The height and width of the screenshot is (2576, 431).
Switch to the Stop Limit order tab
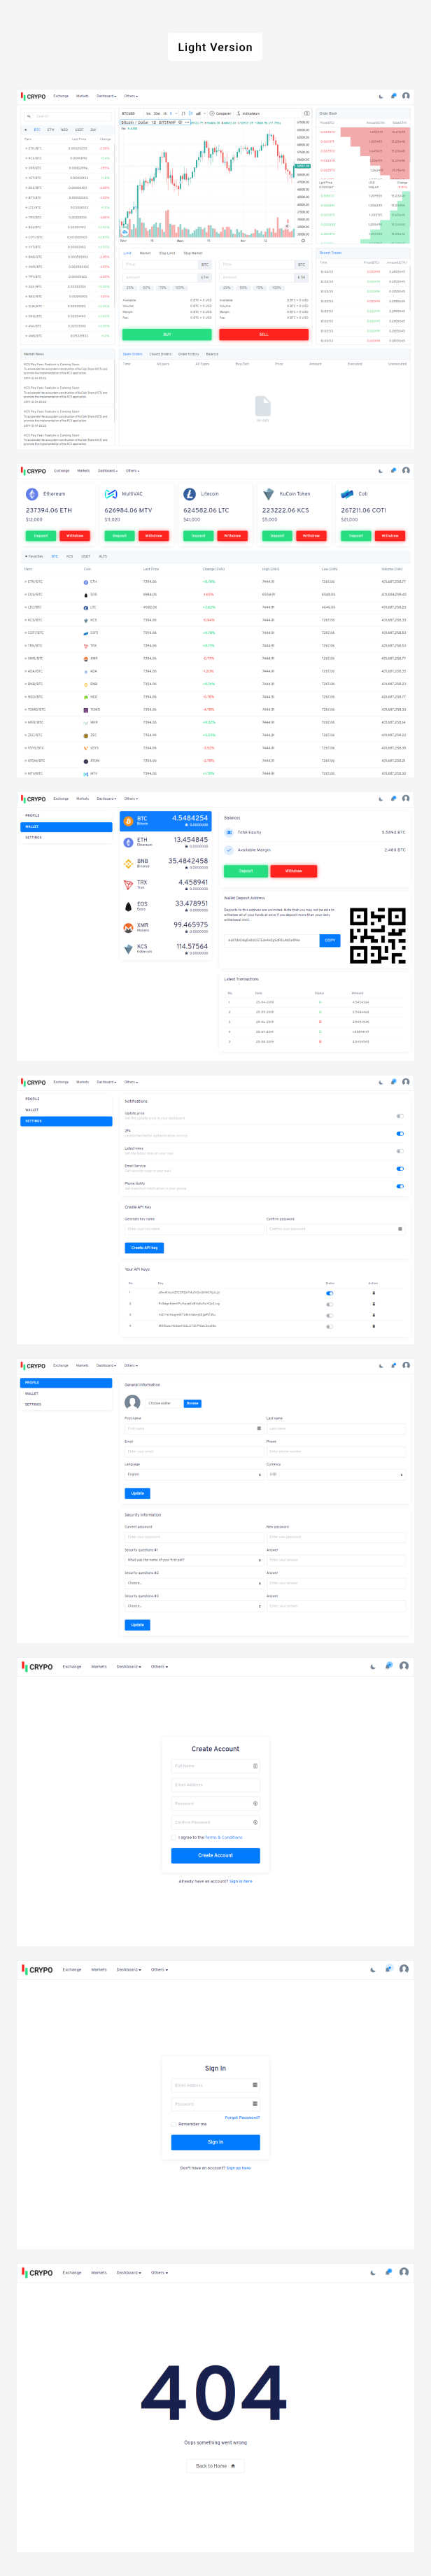tap(167, 253)
